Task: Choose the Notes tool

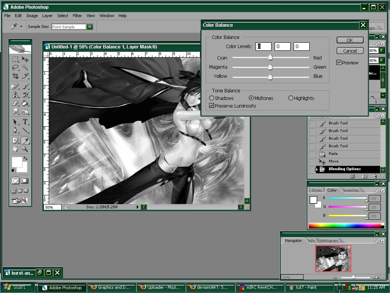Action: (15, 140)
